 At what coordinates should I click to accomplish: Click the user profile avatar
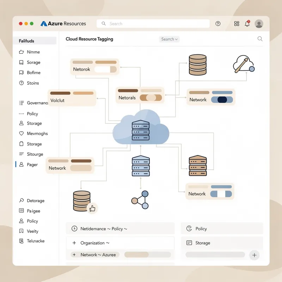(259, 24)
